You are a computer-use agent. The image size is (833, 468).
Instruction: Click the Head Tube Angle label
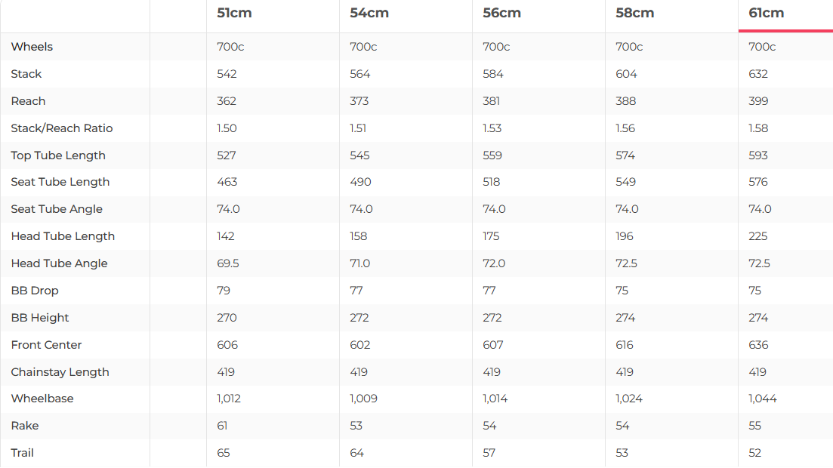(x=59, y=263)
